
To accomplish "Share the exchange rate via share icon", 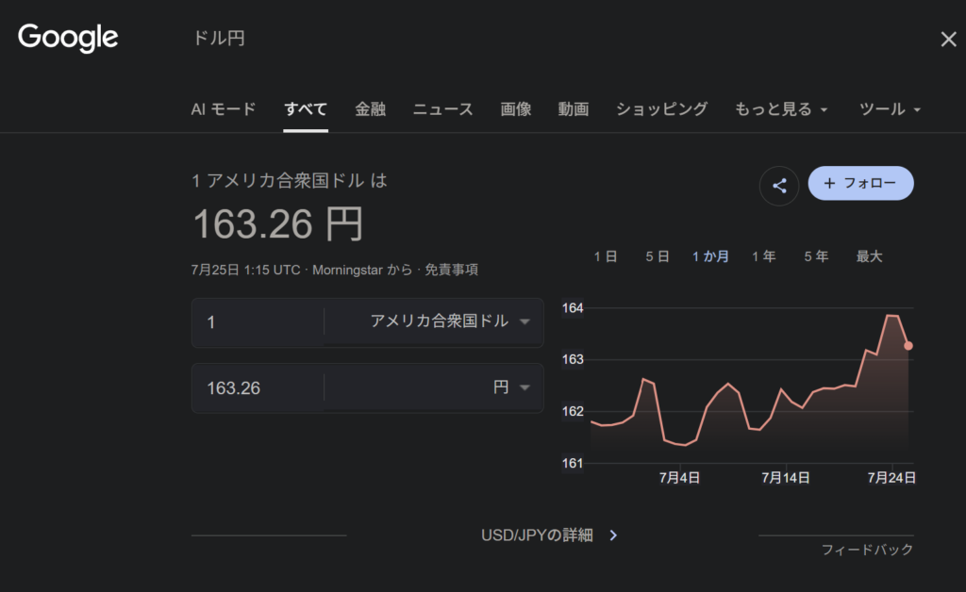I will point(778,186).
